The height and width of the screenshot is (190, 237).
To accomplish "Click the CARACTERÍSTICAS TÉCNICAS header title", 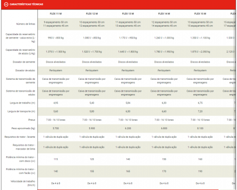I will [27, 4].
